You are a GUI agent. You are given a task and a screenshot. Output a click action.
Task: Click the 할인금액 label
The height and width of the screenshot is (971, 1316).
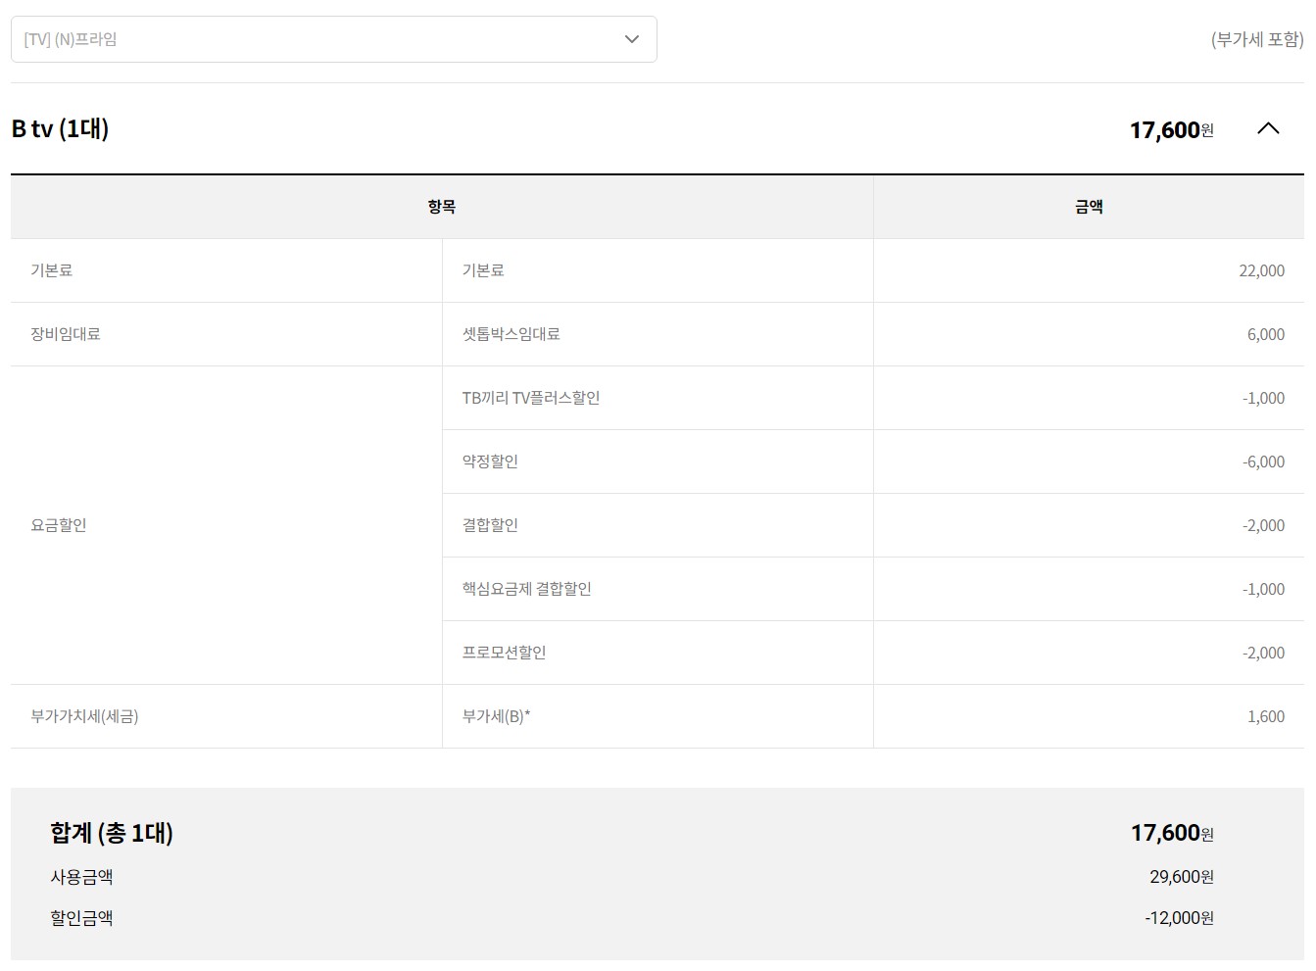[x=81, y=918]
